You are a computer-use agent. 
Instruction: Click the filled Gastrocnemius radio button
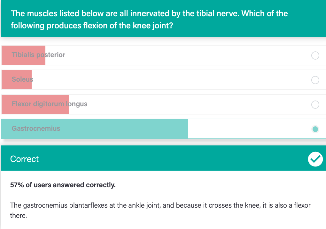click(315, 129)
